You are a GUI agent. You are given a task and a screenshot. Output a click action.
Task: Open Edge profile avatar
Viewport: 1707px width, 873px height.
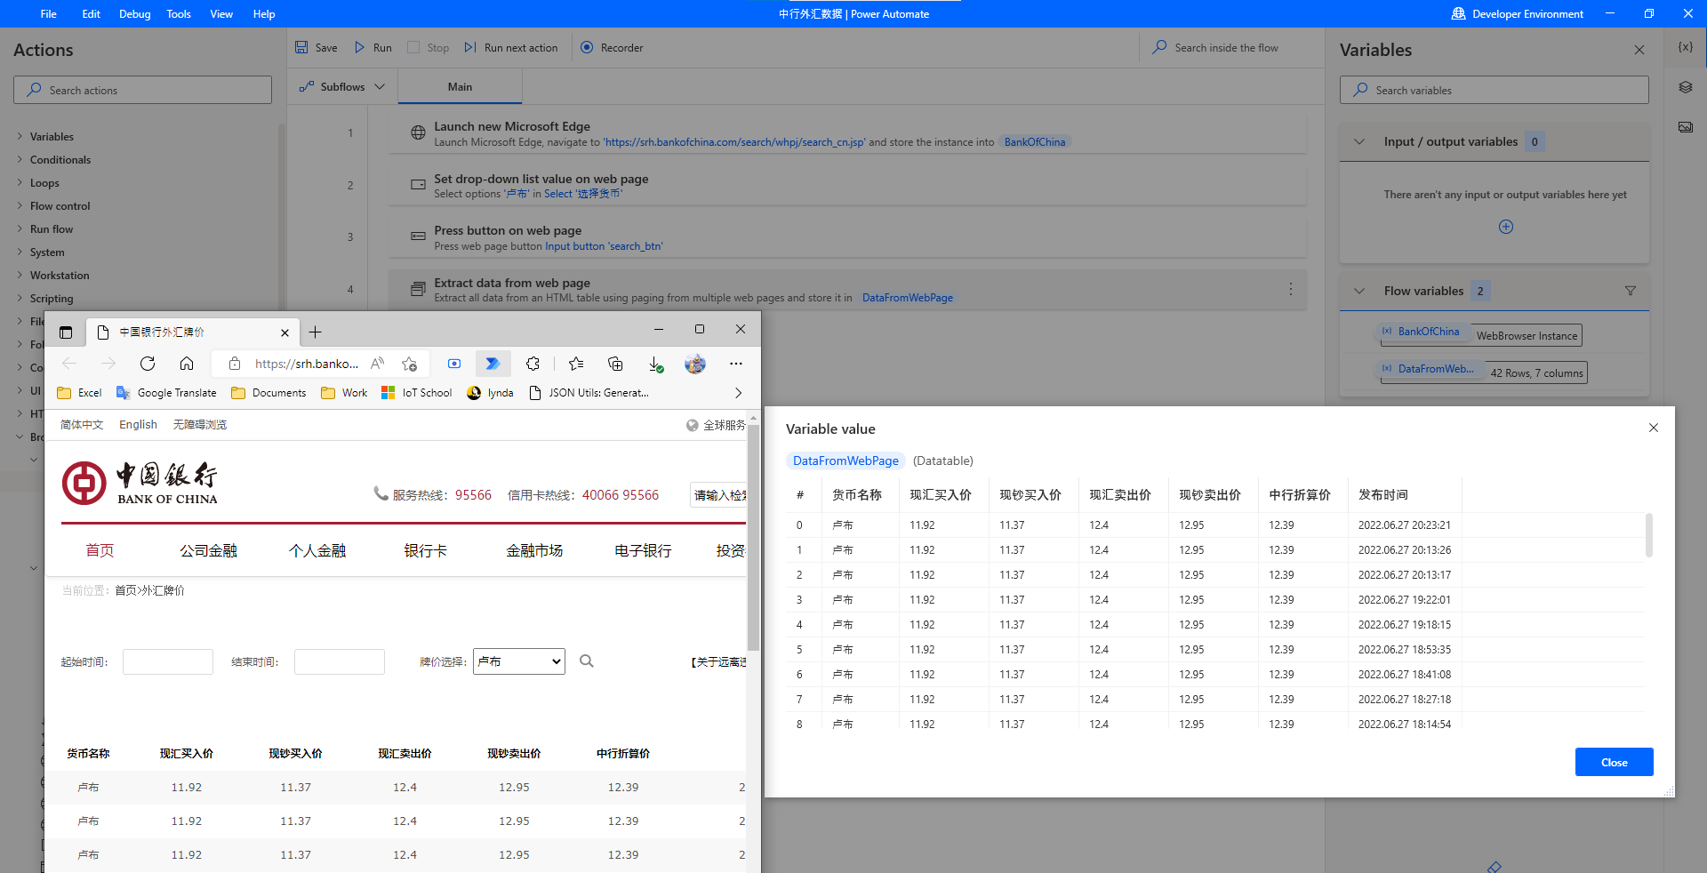tap(695, 364)
